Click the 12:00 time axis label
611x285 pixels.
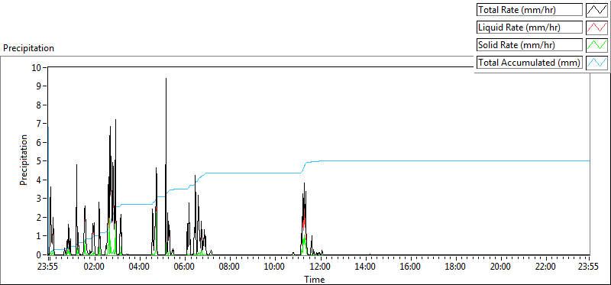(x=320, y=267)
